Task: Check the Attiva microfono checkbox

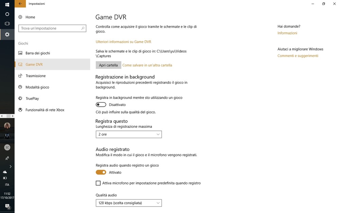Action: click(x=98, y=183)
